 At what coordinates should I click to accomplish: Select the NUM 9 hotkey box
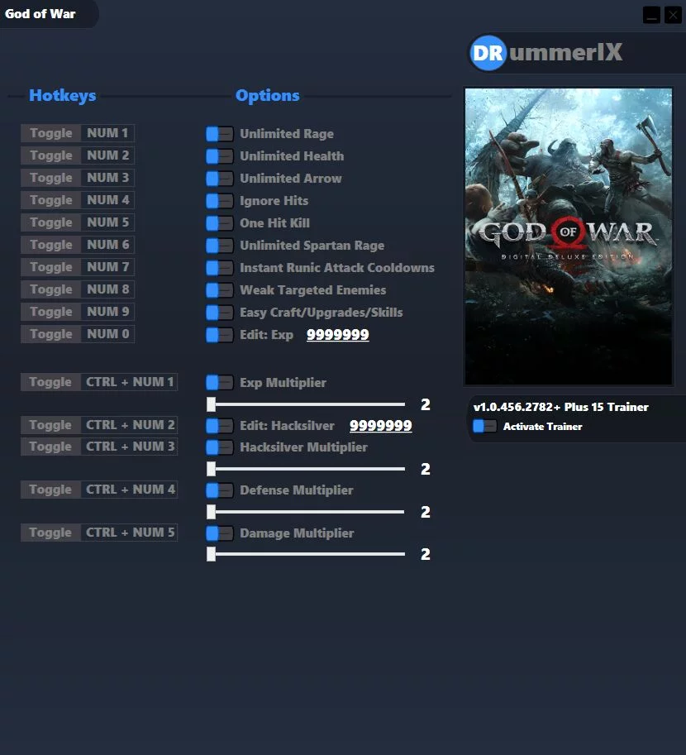click(x=107, y=312)
